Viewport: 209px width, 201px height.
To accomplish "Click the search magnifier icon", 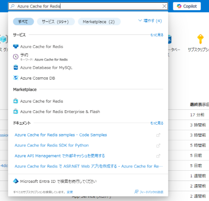I will coord(13,6).
